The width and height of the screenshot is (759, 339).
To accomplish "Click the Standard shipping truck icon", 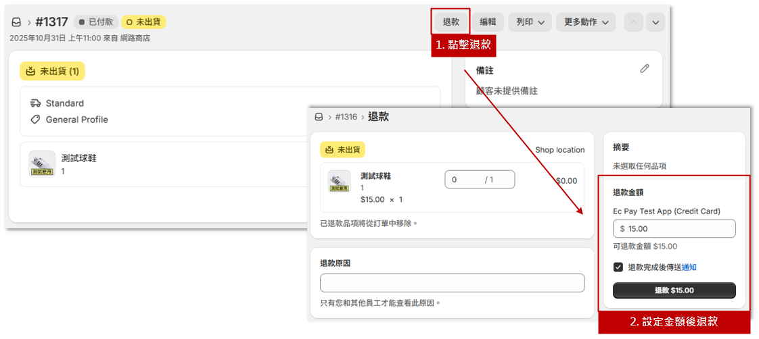I will coord(36,103).
